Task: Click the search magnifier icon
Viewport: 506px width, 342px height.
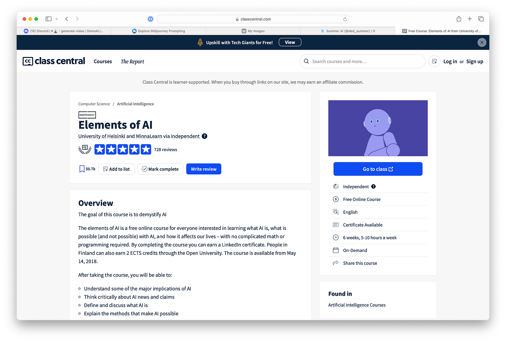Action: 306,61
